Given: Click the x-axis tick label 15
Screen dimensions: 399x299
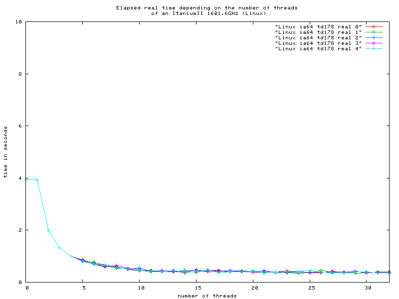Looking at the screenshot, I should [x=197, y=288].
